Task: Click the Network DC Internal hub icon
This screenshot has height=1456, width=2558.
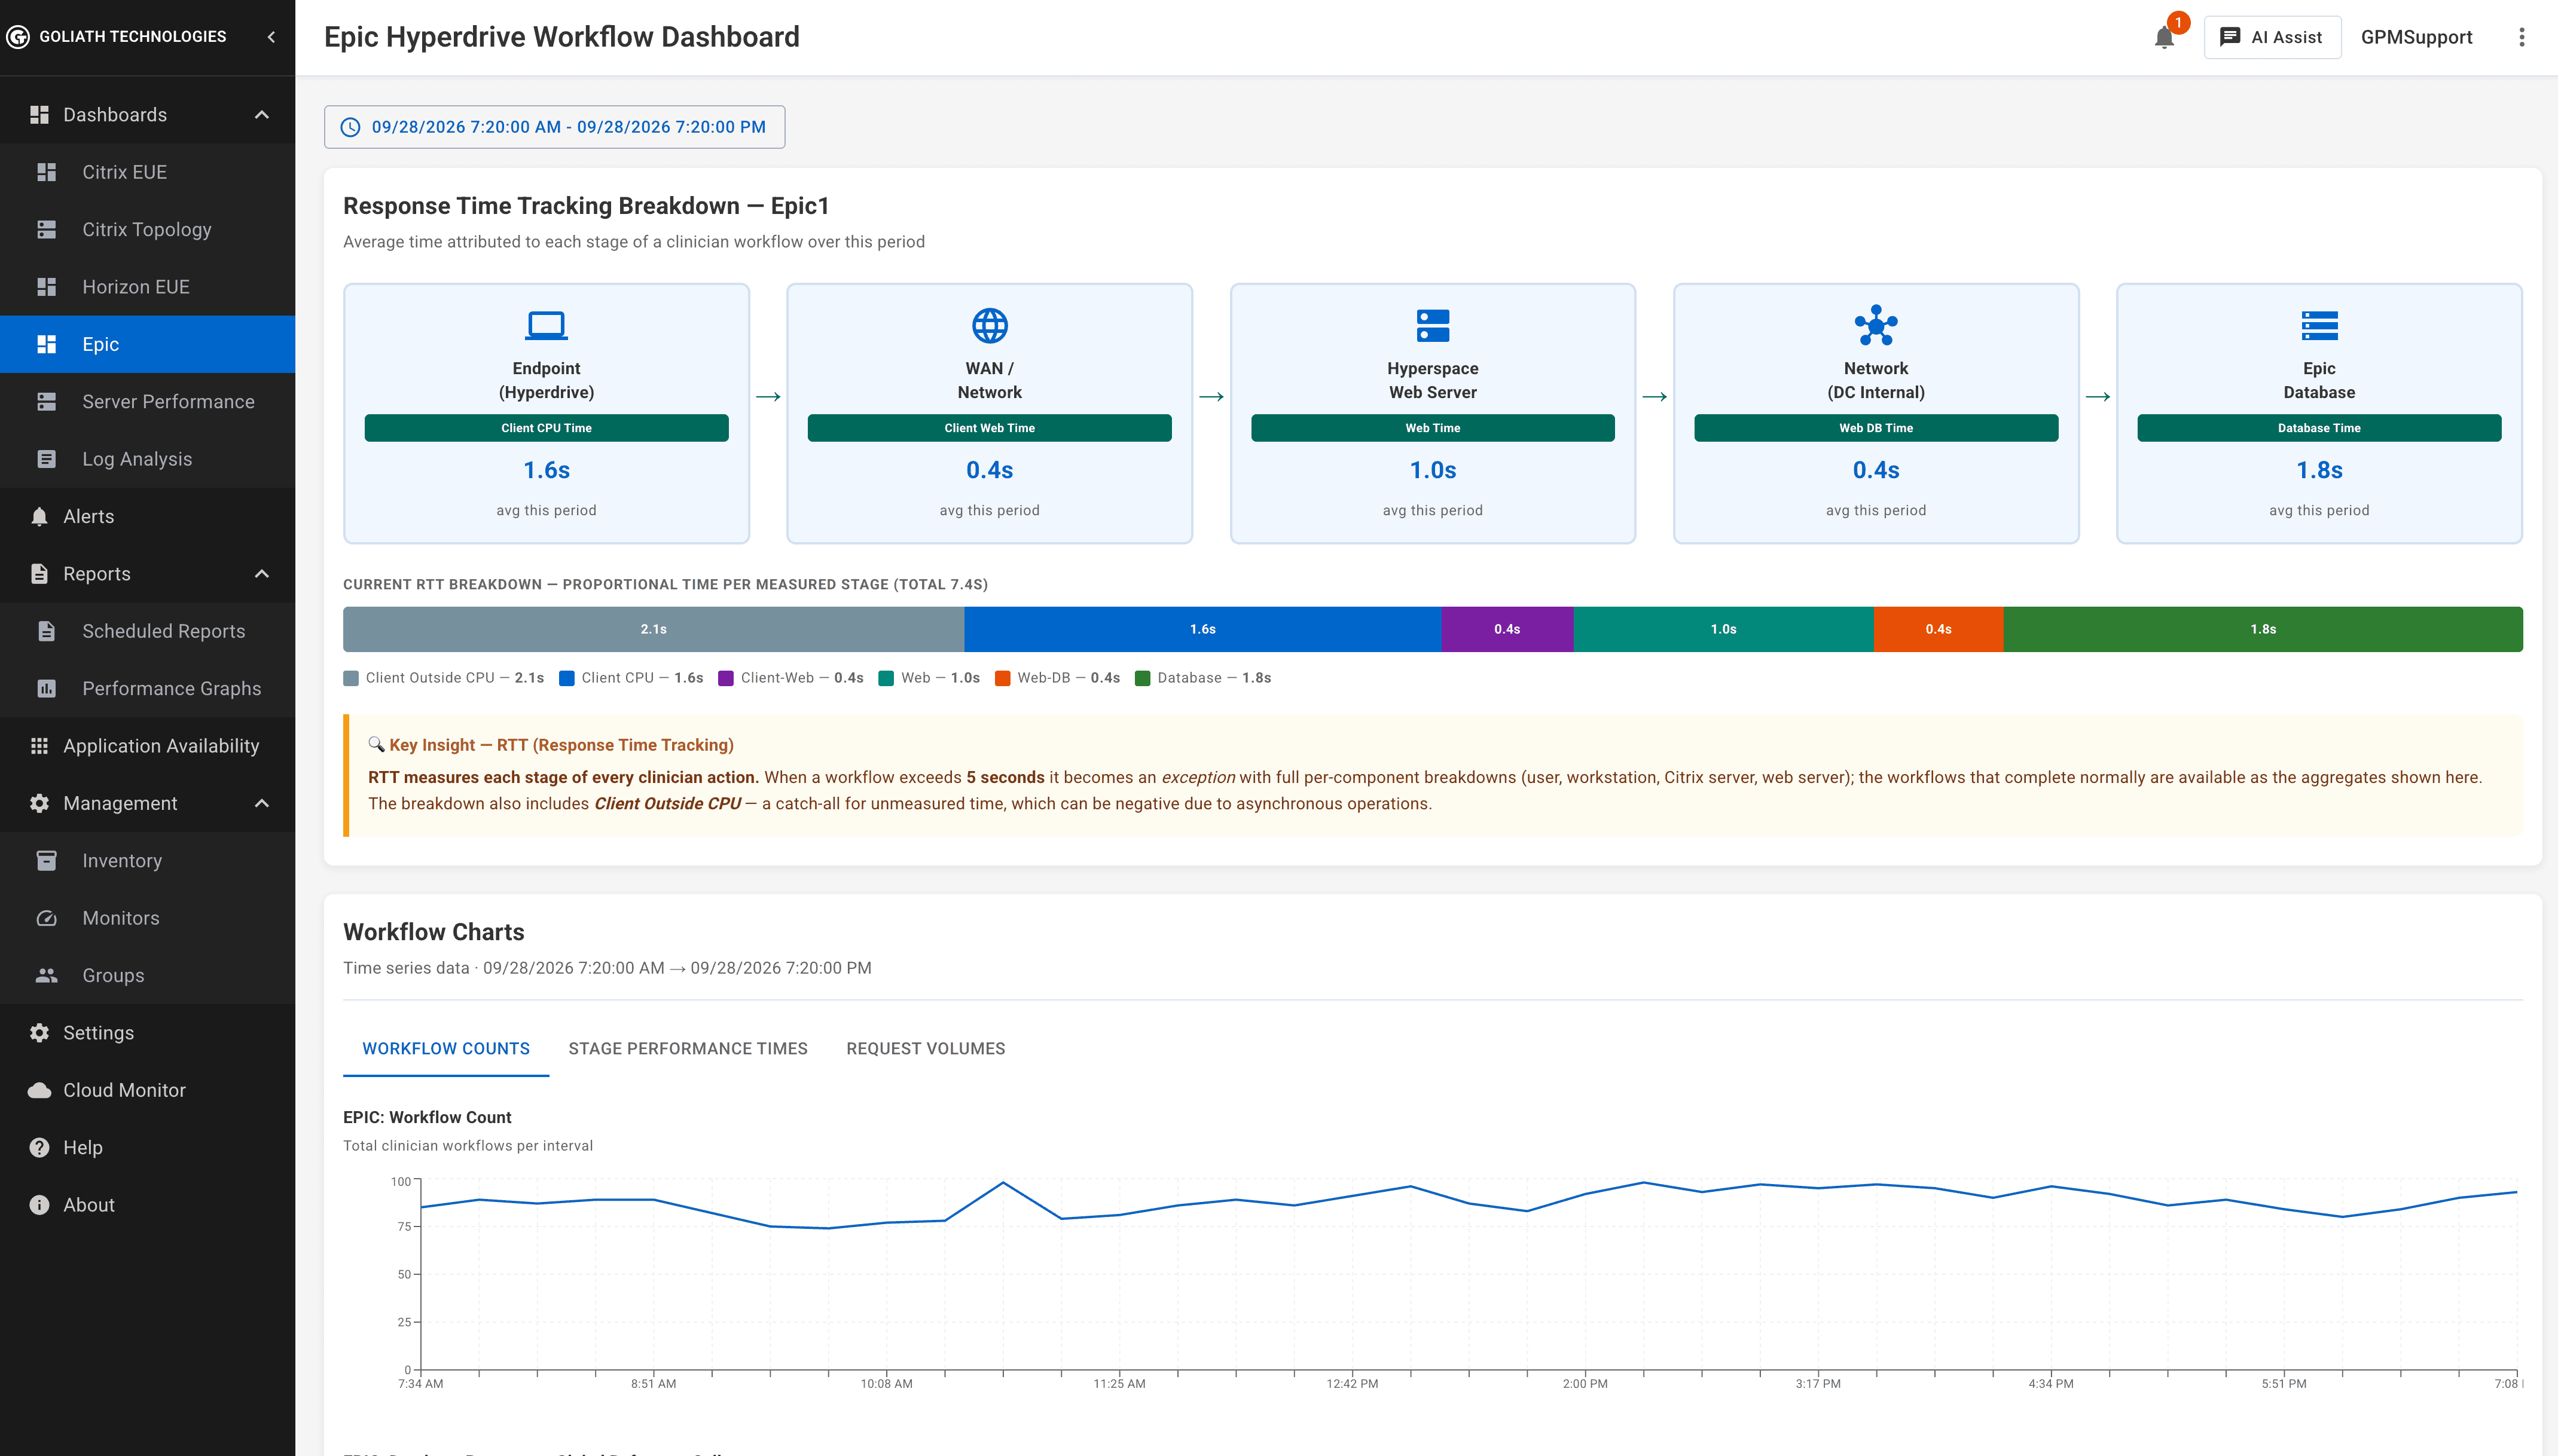Action: point(1876,325)
